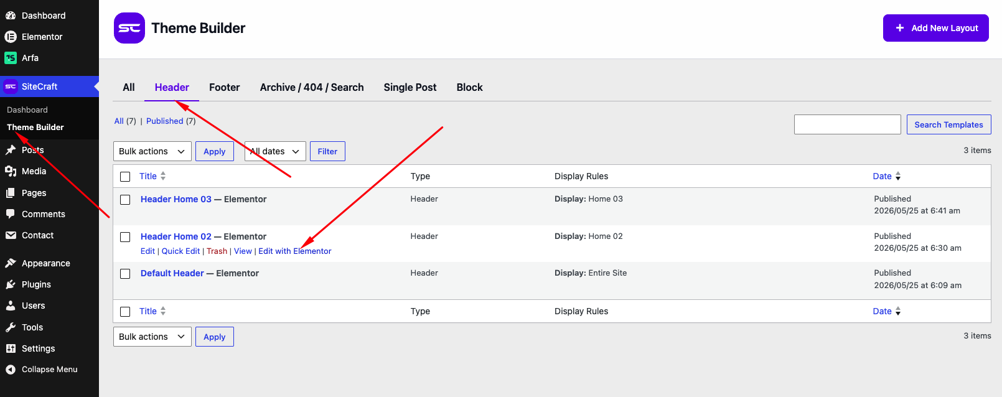This screenshot has height=397, width=1002.
Task: Switch to the All layouts tab
Action: [129, 87]
